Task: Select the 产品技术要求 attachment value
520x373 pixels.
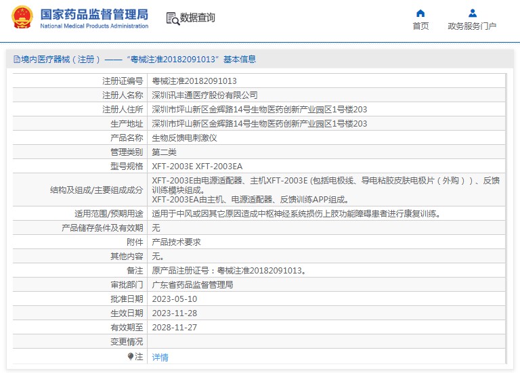Action: click(x=176, y=242)
